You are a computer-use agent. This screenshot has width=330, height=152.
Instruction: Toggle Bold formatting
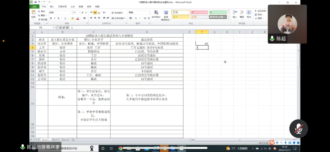click(x=51, y=18)
